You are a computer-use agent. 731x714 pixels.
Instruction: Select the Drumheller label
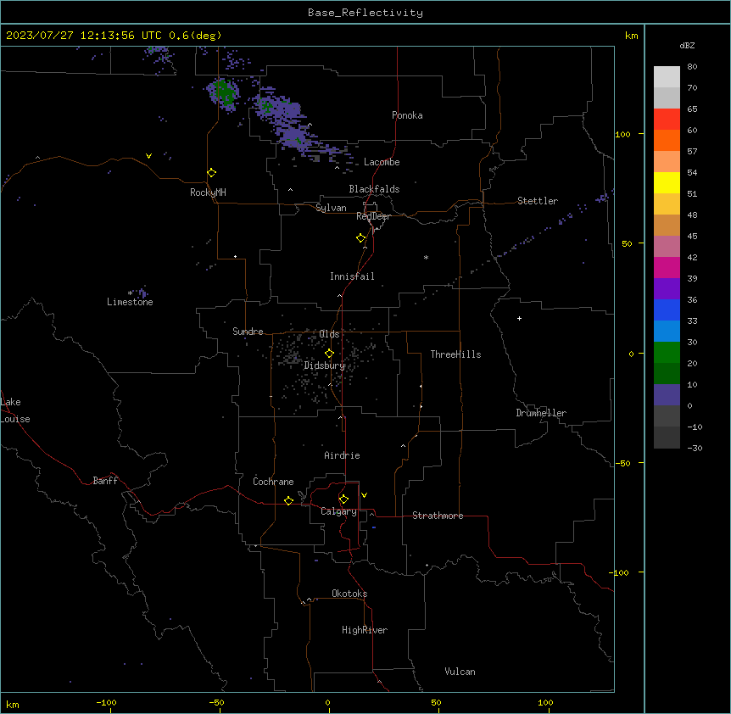point(541,413)
